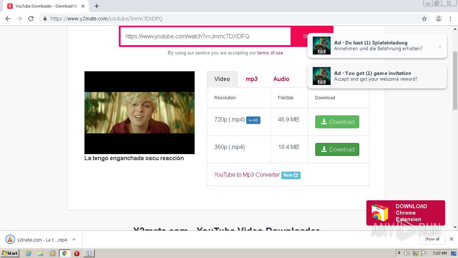Click the DOWNLOAD Chrome Extension banner
Screen dimensions: 458x258
(x=406, y=213)
